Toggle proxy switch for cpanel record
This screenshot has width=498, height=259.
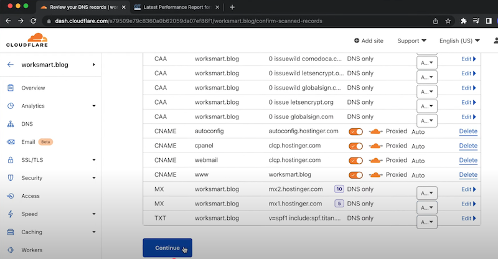click(355, 146)
